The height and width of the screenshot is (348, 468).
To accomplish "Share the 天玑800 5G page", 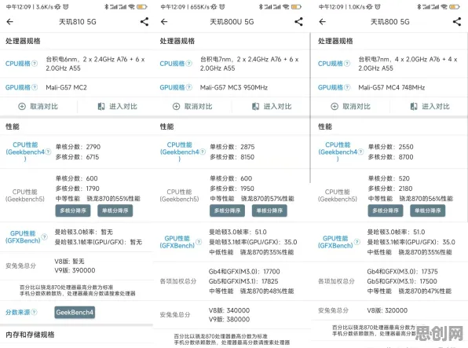I will coord(457,21).
